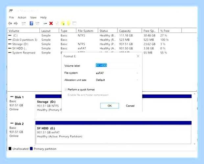The height and width of the screenshot is (164, 204).
Task: Click the Disk Management title bar icon
Action: [x=11, y=11]
